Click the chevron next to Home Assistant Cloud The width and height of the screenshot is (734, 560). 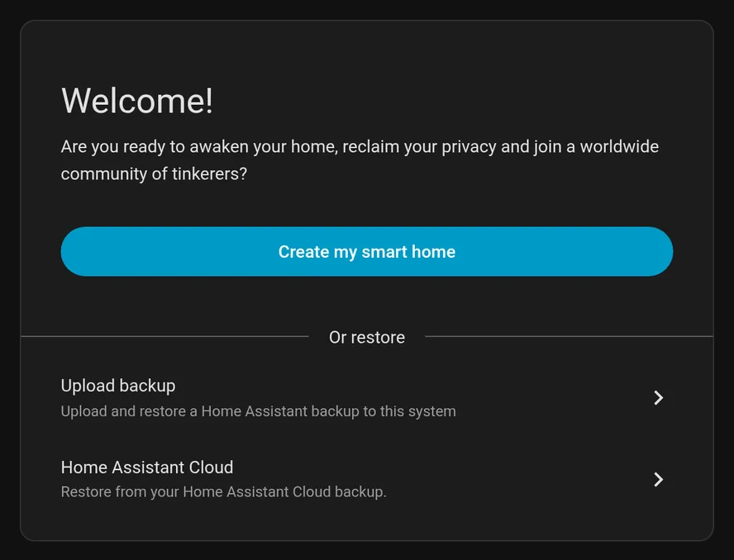point(658,479)
